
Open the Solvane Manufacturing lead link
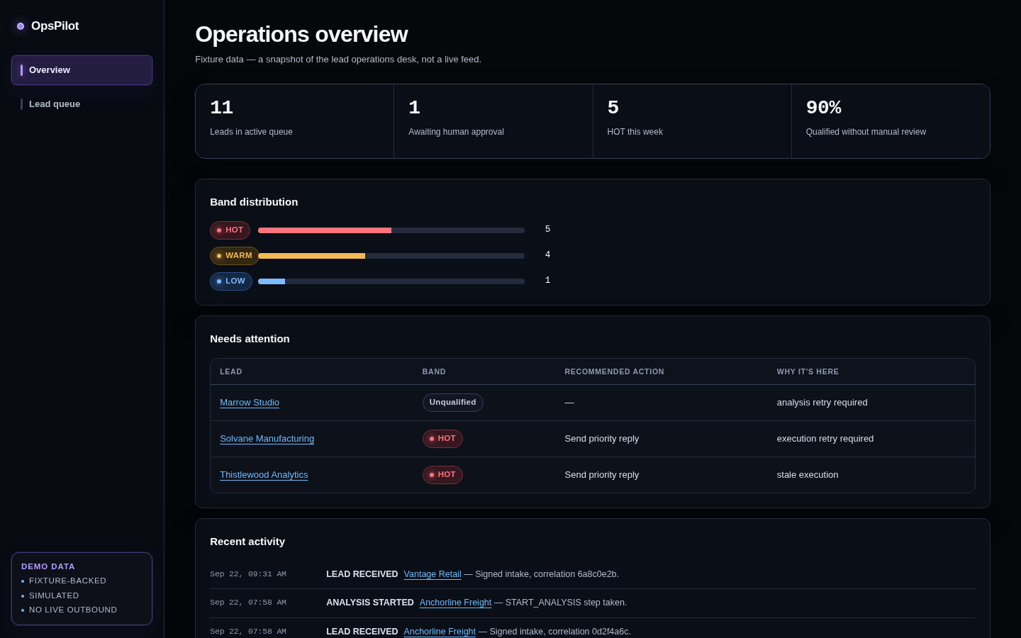pos(267,439)
